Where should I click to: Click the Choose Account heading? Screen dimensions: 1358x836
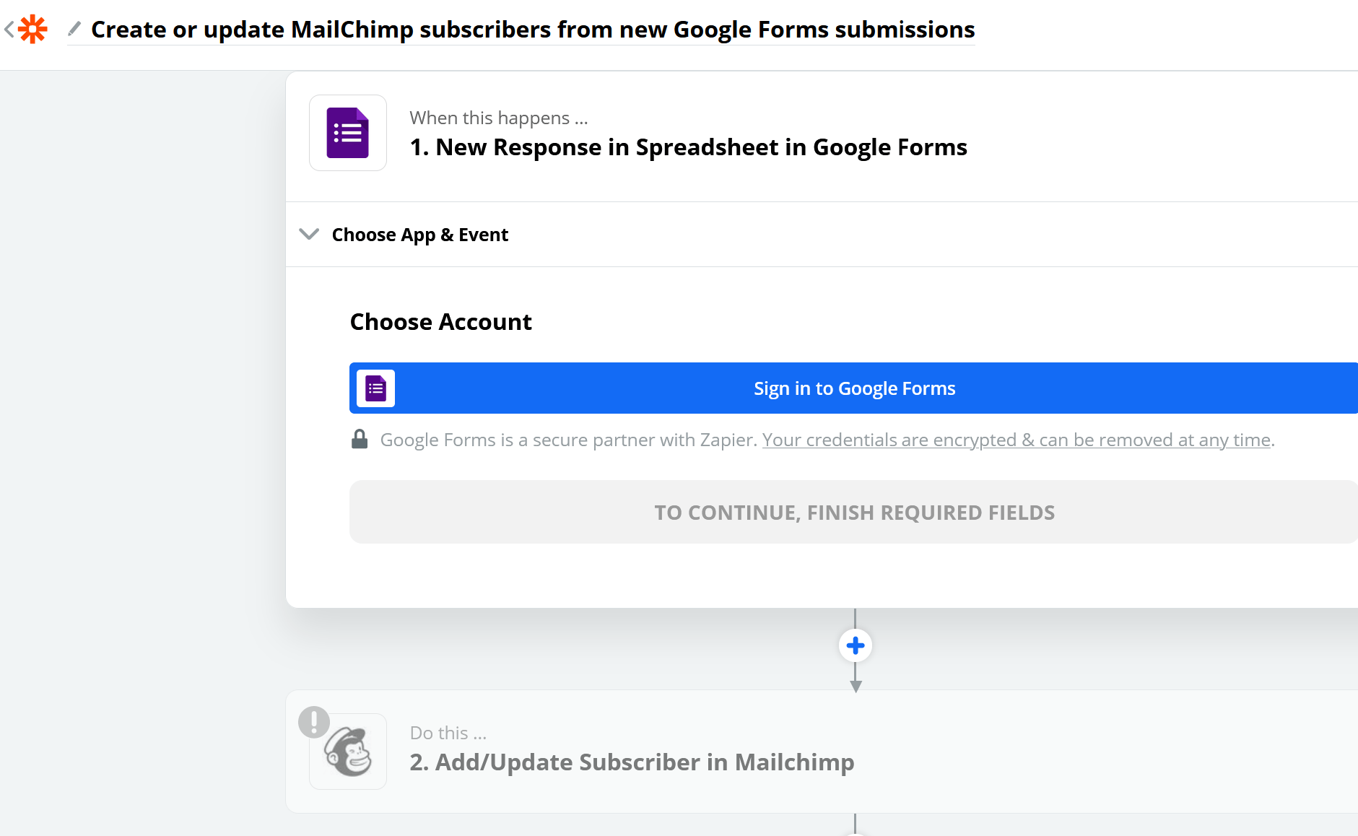point(440,322)
